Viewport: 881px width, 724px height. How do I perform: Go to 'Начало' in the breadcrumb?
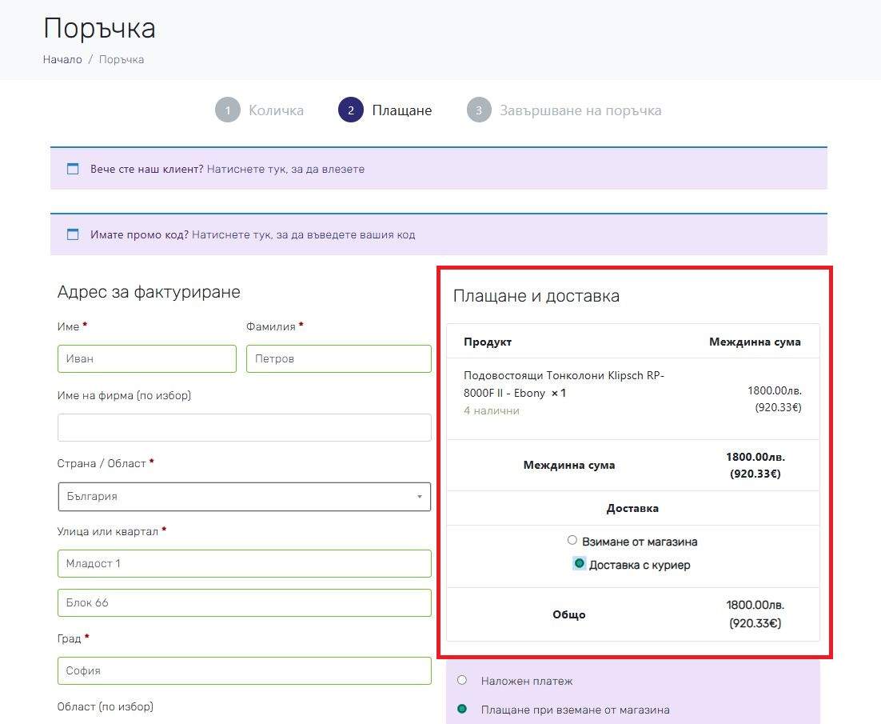tap(62, 59)
